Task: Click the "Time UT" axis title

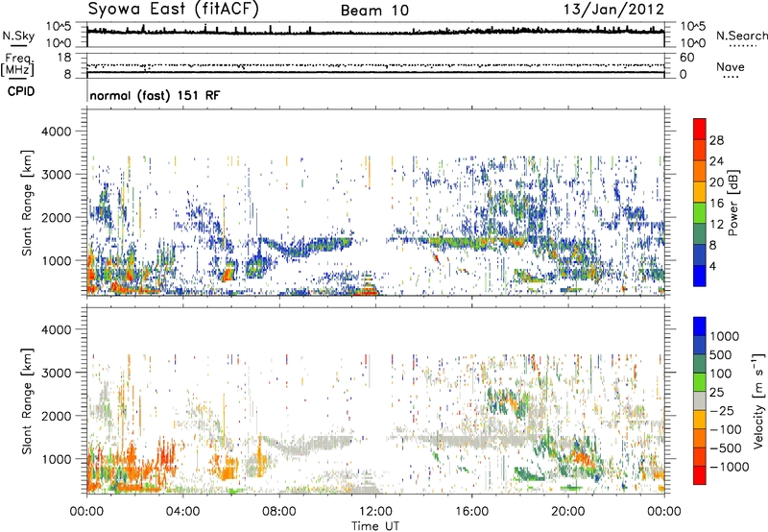Action: [x=375, y=526]
